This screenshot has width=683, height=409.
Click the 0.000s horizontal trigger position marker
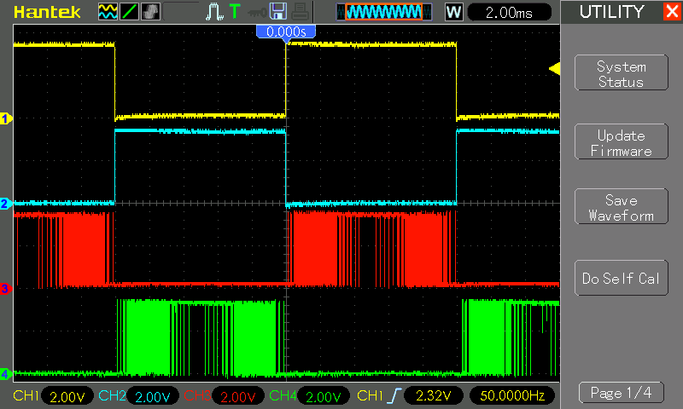[x=286, y=32]
